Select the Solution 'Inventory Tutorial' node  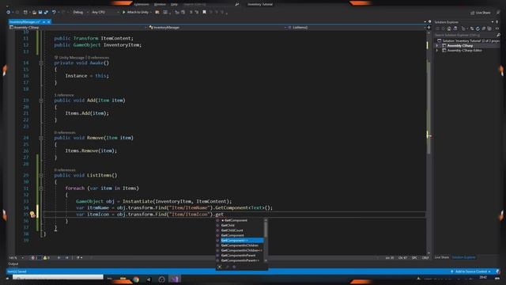pyautogui.click(x=469, y=40)
